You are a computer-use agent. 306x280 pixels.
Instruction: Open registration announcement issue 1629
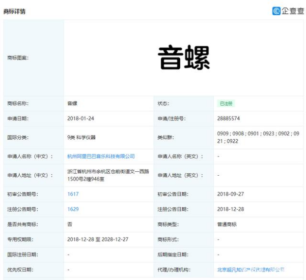point(73,209)
